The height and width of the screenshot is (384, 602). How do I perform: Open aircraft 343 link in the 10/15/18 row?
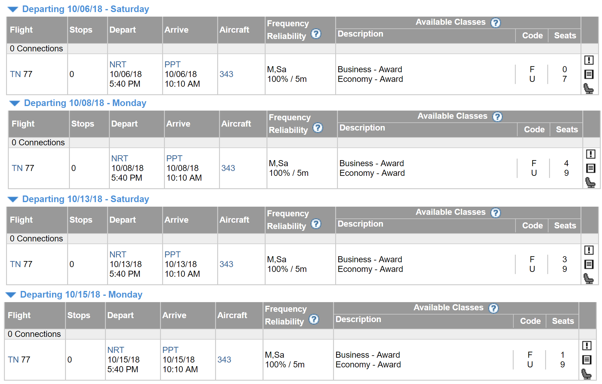224,360
